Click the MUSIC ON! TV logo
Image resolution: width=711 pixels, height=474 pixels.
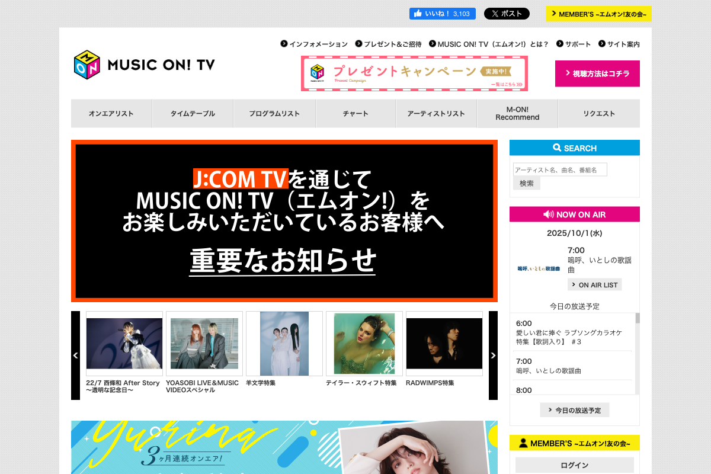(x=144, y=65)
